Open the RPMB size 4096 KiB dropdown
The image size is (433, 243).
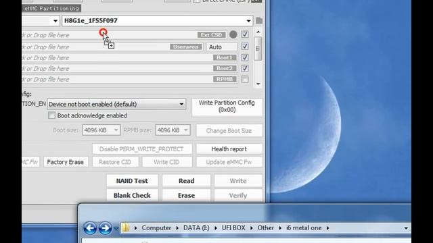click(x=186, y=130)
